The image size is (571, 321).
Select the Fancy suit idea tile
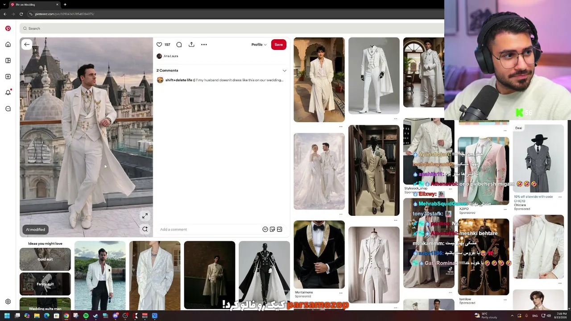45,284
